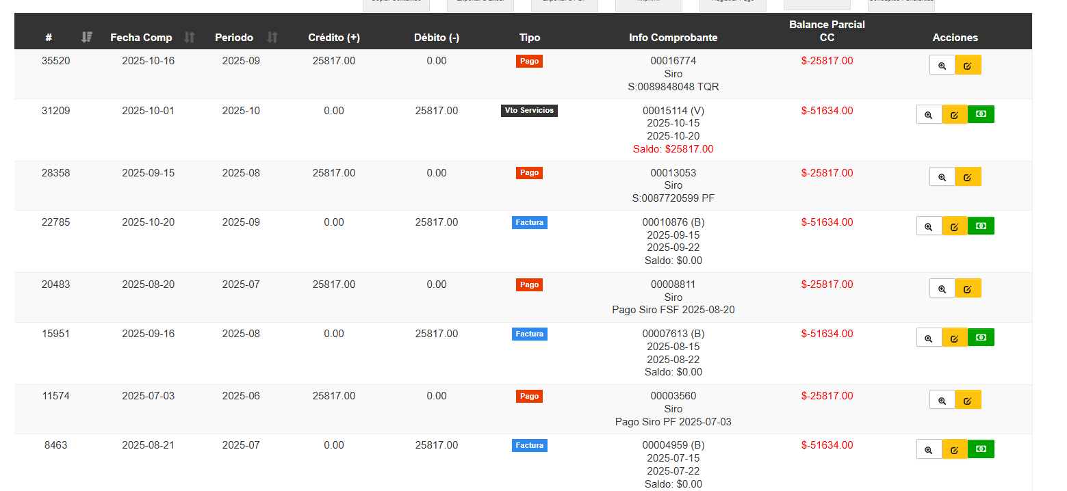Click text S:0089848048 TQR
Image resolution: width=1067 pixels, height=491 pixels.
673,87
